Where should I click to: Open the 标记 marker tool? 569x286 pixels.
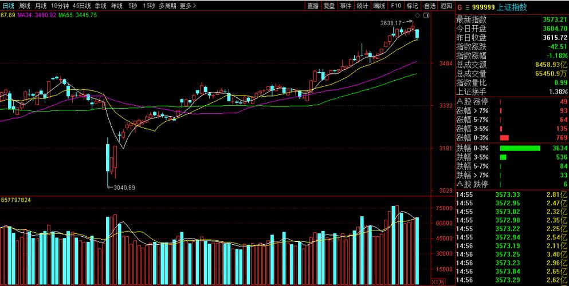412,6
